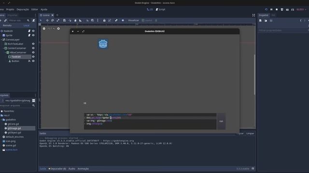This screenshot has height=173, width=309.
Task: Stop the running scene
Action: click(277, 10)
